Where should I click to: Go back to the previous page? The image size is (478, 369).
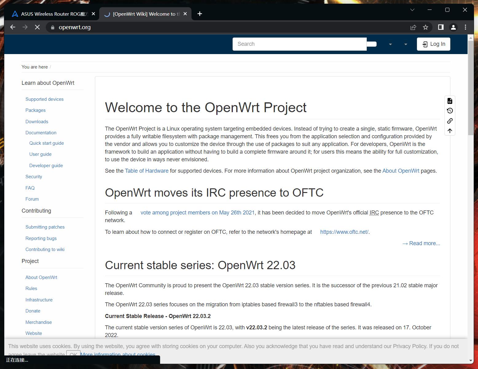[x=13, y=27]
